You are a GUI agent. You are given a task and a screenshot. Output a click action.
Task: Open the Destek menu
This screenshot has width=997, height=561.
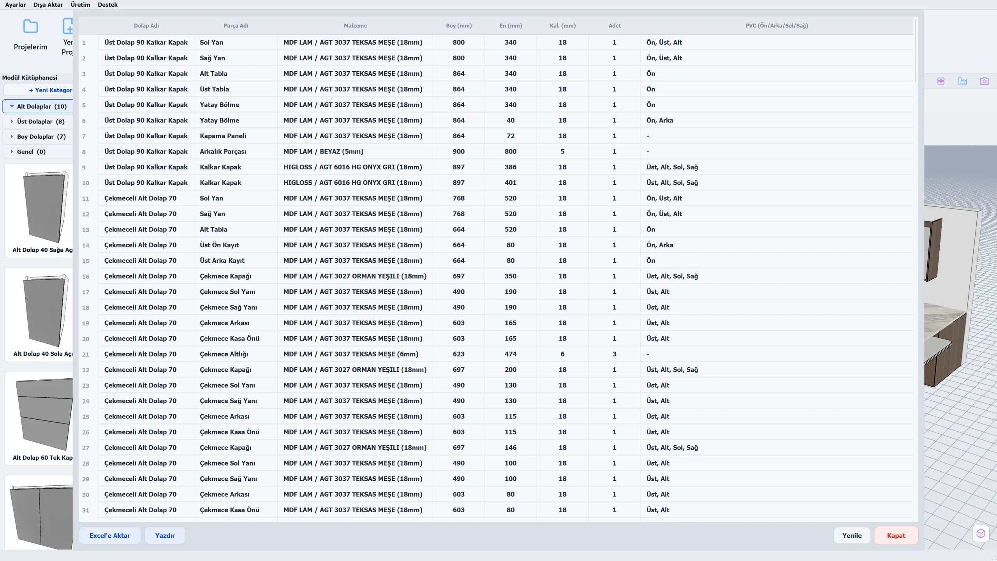[x=107, y=5]
